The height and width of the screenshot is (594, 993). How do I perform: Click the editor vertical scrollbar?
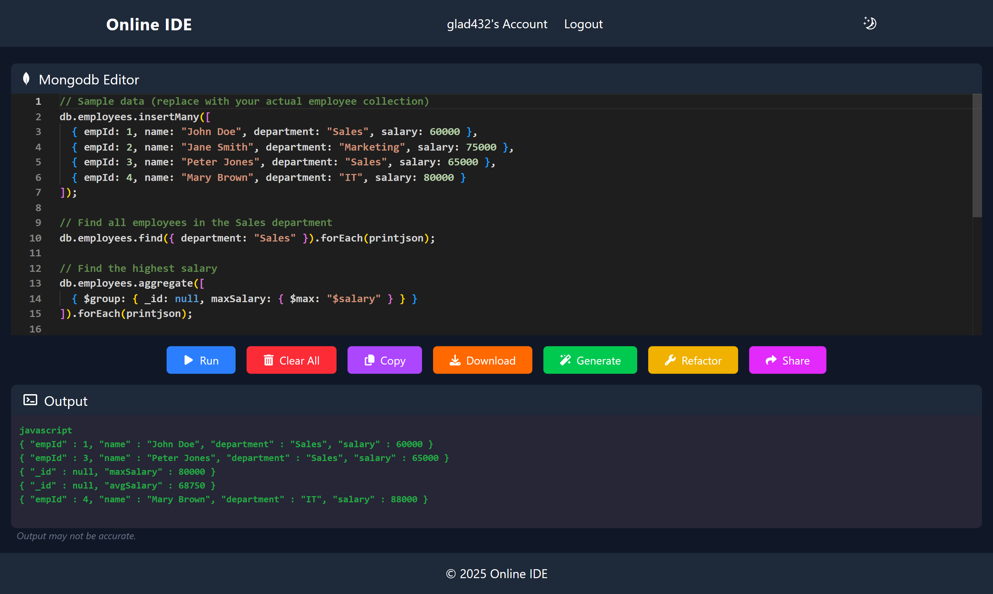(977, 155)
